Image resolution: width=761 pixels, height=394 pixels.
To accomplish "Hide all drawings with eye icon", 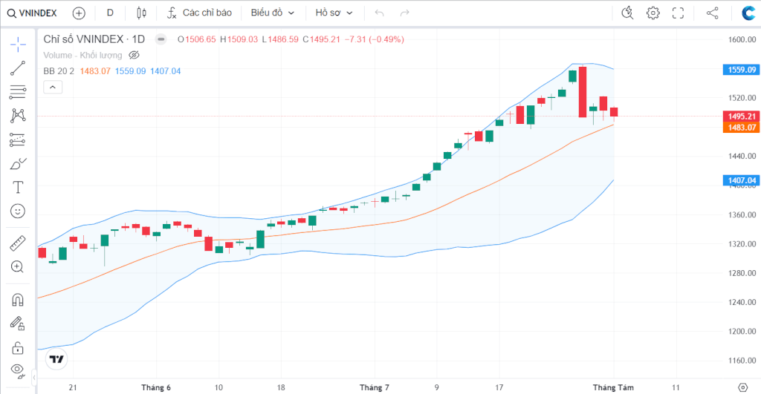I will pyautogui.click(x=18, y=371).
